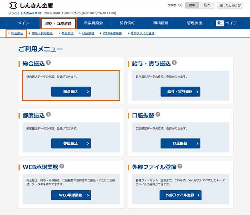
Task: Go to 管理機能 tab
Action: 194,23
